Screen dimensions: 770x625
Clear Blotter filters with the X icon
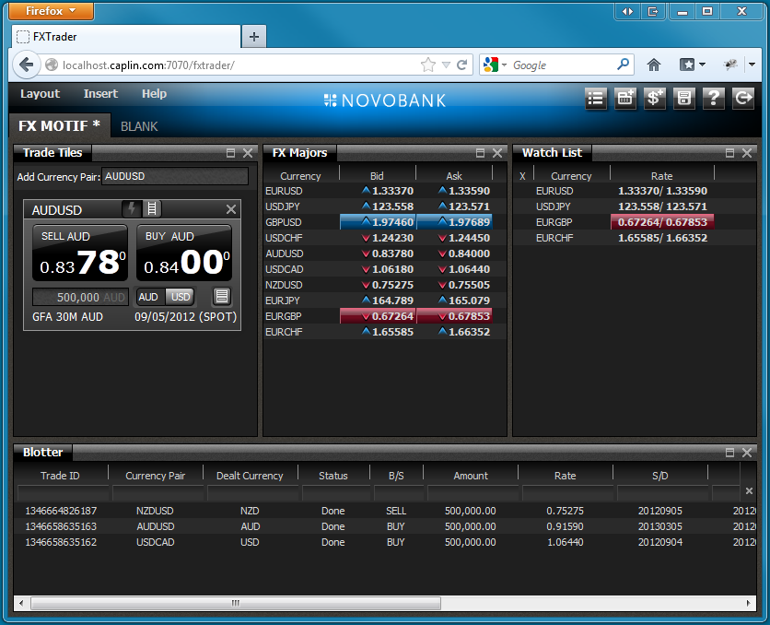pos(749,490)
